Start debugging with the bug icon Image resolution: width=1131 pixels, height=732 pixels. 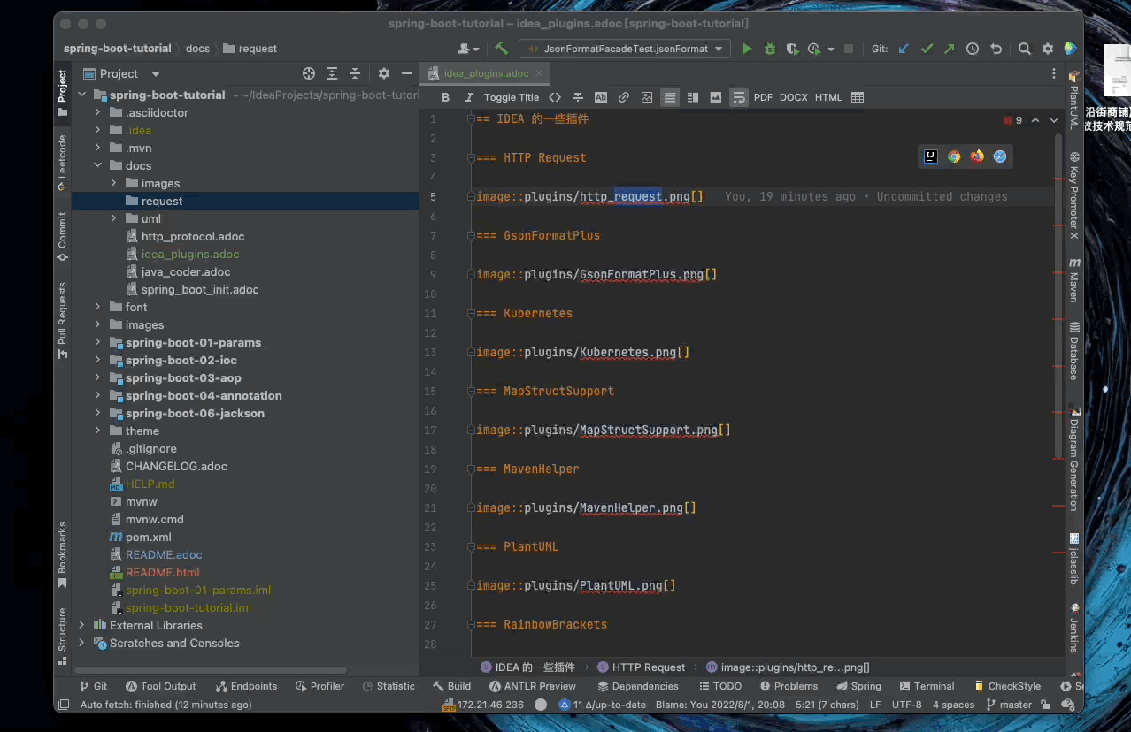pos(770,50)
